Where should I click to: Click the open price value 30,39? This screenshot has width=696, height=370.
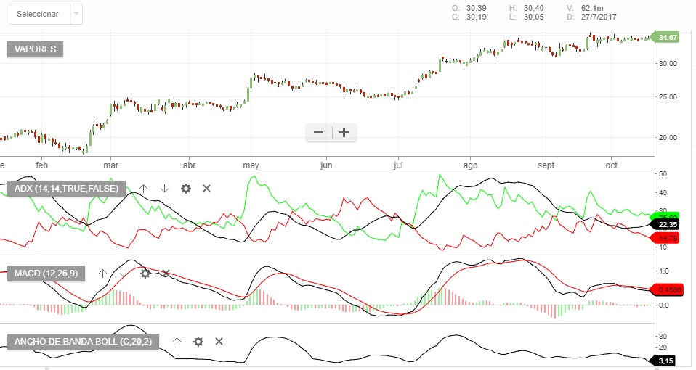477,9
